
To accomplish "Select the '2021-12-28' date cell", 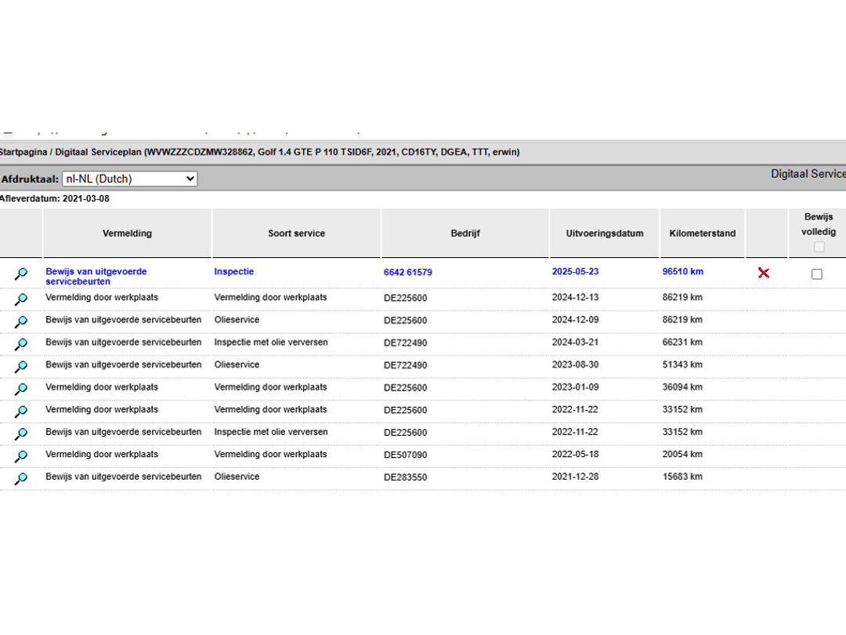I will coord(575,477).
